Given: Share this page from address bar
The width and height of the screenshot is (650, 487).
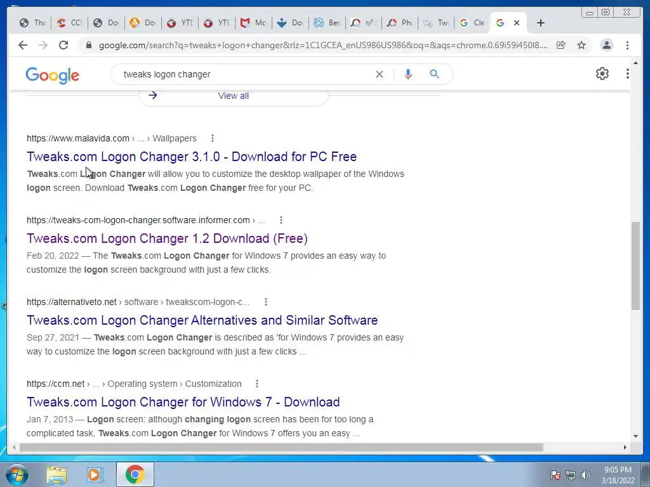Looking at the screenshot, I should pyautogui.click(x=561, y=45).
